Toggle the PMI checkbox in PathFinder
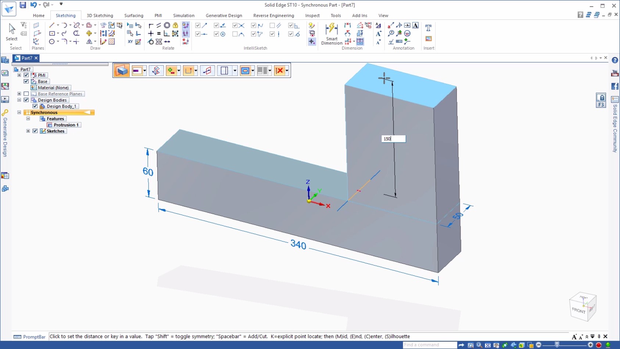This screenshot has height=349, width=620. [26, 75]
